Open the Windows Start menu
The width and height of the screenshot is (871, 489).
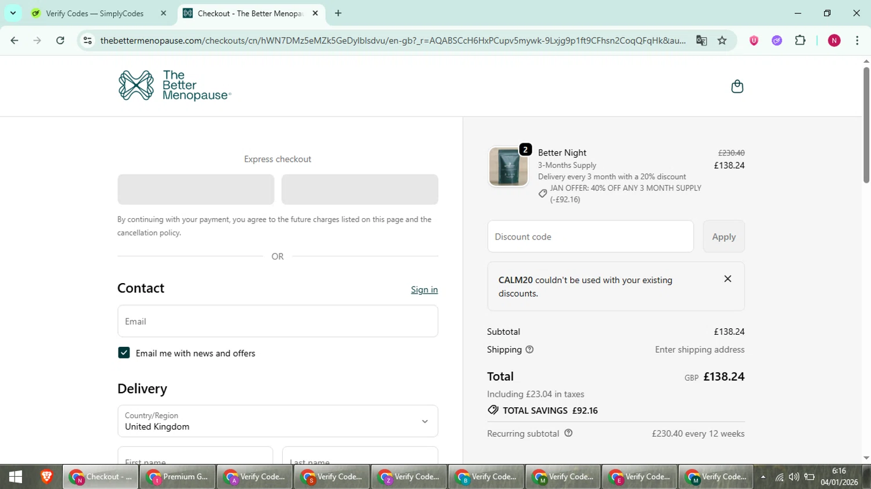pyautogui.click(x=16, y=477)
